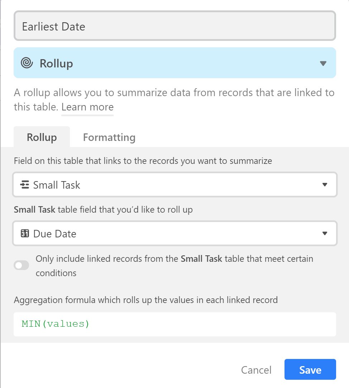Cancel the field editing dialog
349x388 pixels.
256,370
